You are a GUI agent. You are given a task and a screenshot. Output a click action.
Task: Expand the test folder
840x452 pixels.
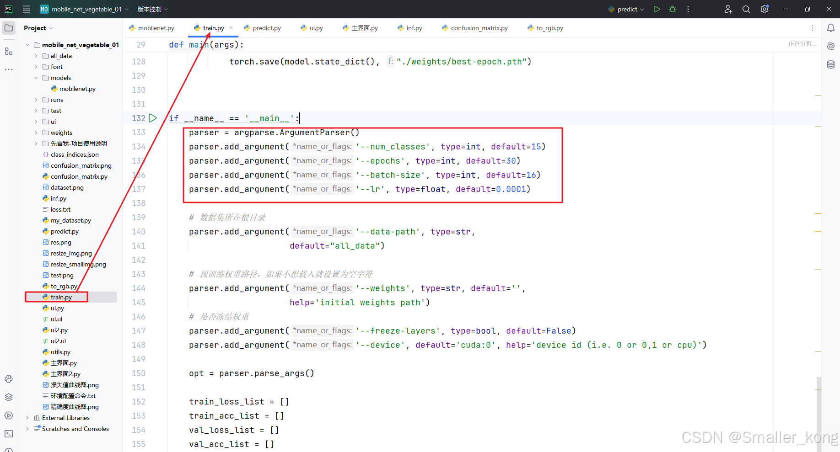pos(36,111)
